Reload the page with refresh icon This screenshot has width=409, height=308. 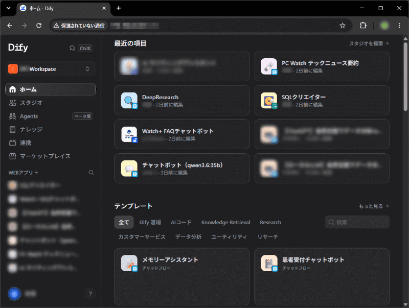point(39,26)
